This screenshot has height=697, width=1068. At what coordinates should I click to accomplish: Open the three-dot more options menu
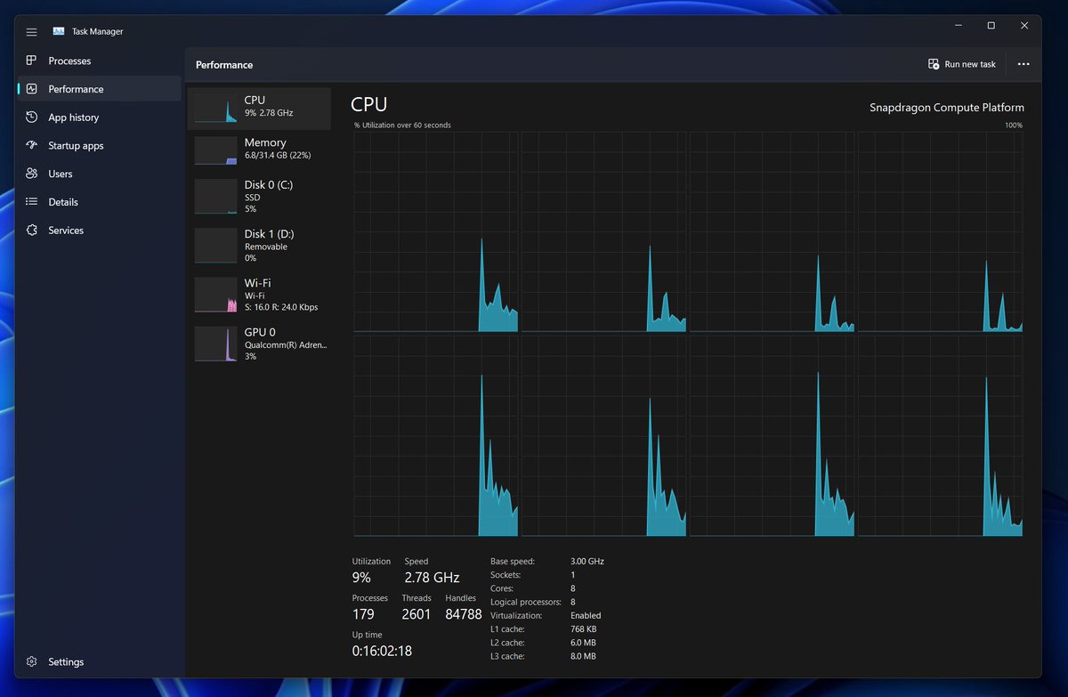[1023, 64]
